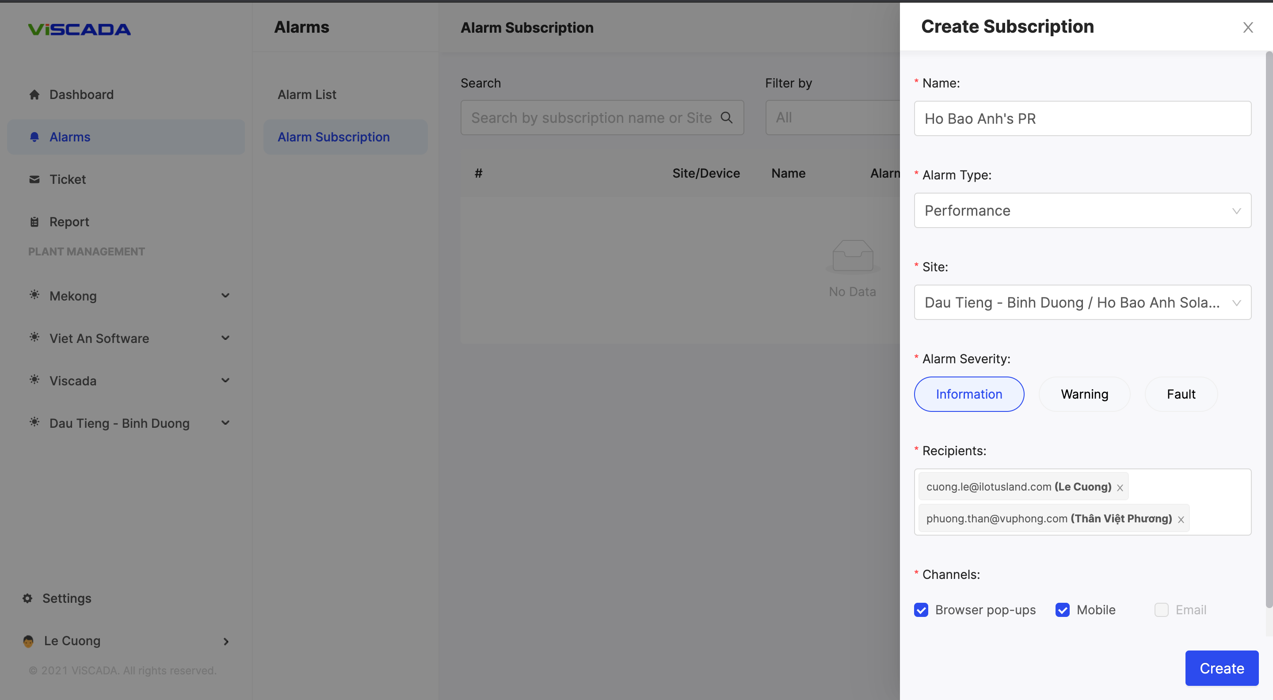Select the Warning severity option
The image size is (1273, 700).
click(x=1084, y=394)
